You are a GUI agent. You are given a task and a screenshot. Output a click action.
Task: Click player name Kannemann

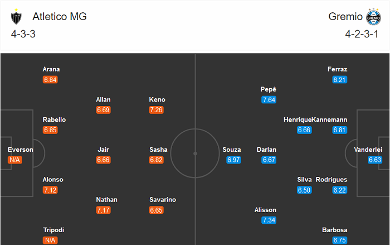(x=329, y=119)
